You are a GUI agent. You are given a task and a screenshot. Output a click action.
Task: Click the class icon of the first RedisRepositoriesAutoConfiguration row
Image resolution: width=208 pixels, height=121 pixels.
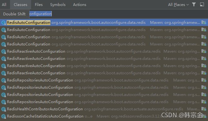(3, 80)
